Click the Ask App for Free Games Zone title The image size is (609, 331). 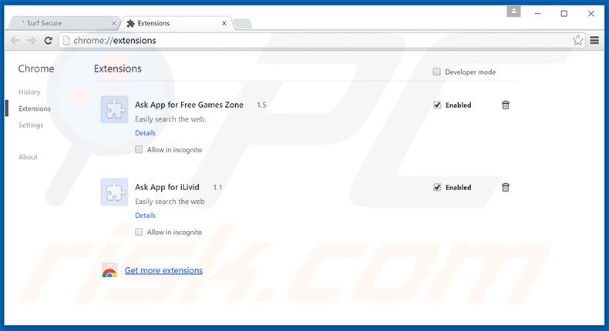[x=189, y=105]
